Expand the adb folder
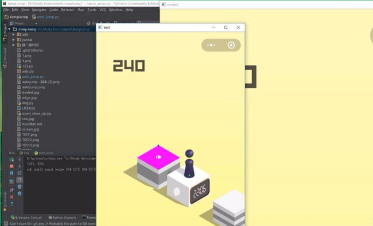 14,34
